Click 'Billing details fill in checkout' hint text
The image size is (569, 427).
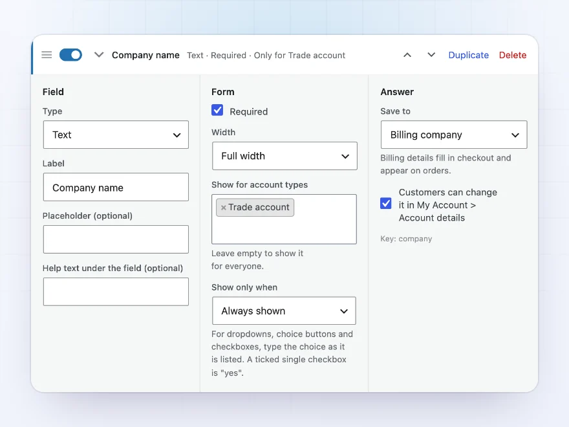[x=446, y=164]
